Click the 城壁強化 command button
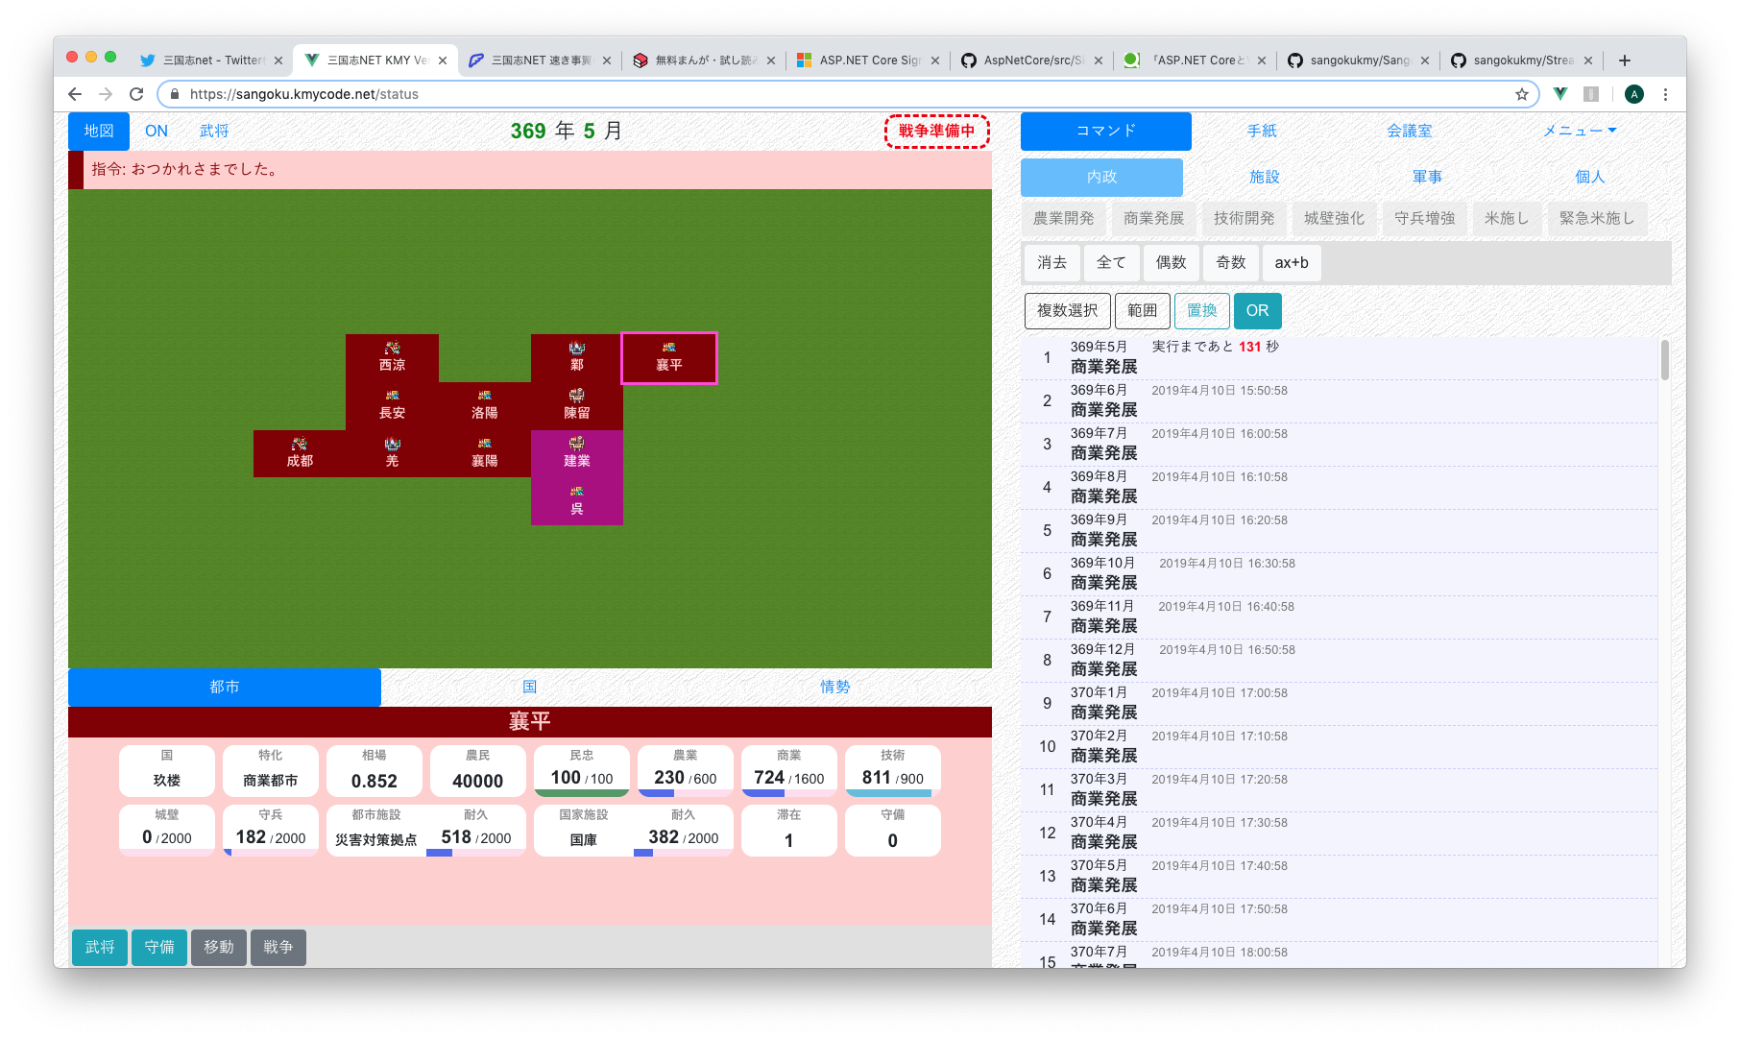Viewport: 1740px width, 1039px height. point(1335,219)
